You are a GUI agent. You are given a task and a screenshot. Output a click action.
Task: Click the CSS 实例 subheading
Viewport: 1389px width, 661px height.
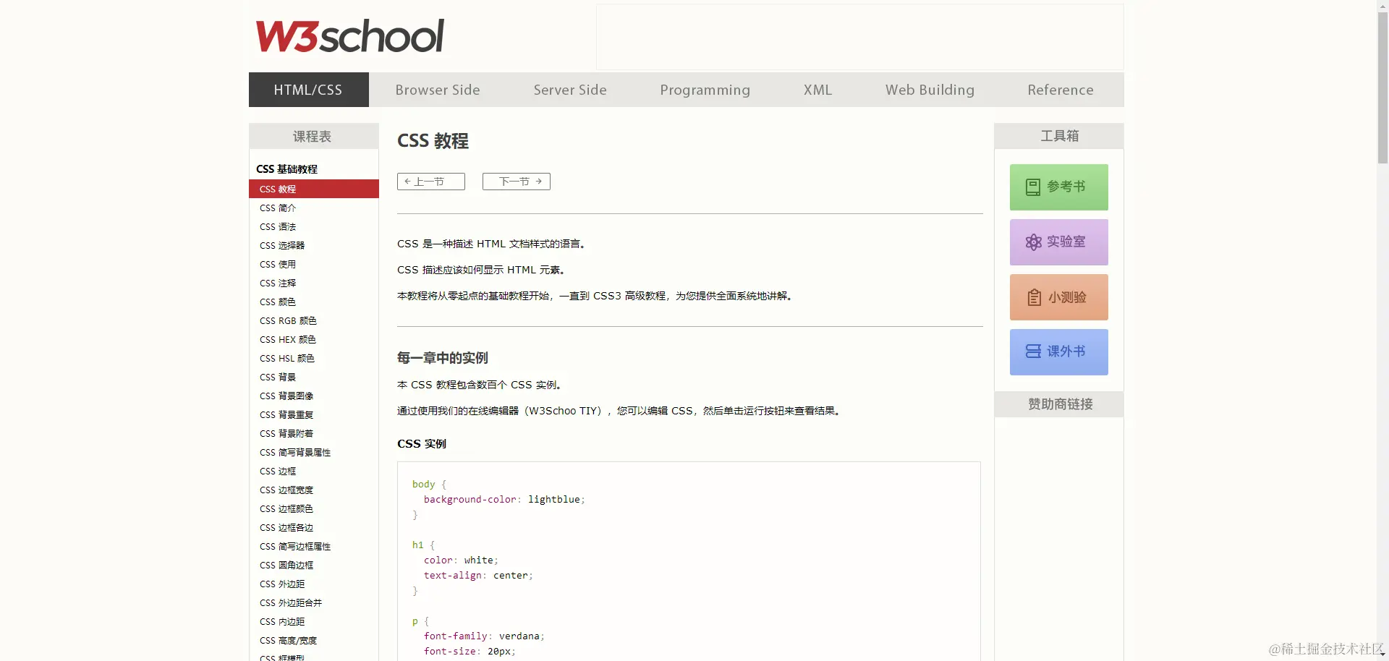pos(422,443)
